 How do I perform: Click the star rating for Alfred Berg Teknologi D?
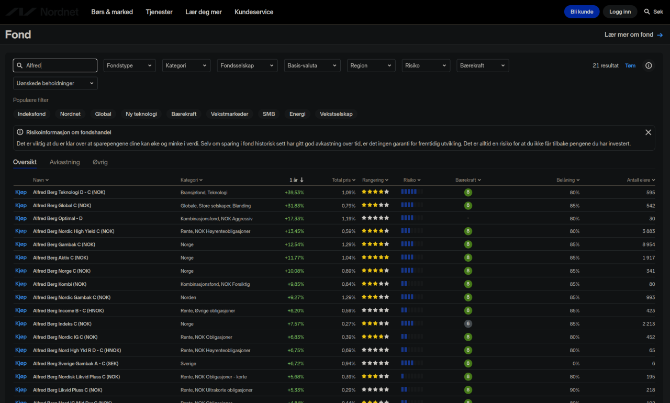(375, 192)
